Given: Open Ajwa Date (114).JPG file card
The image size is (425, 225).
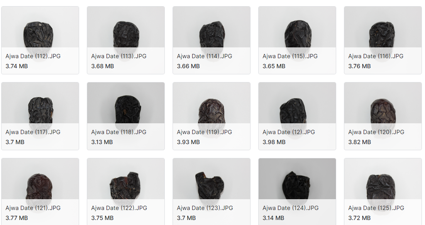Looking at the screenshot, I should coord(212,40).
